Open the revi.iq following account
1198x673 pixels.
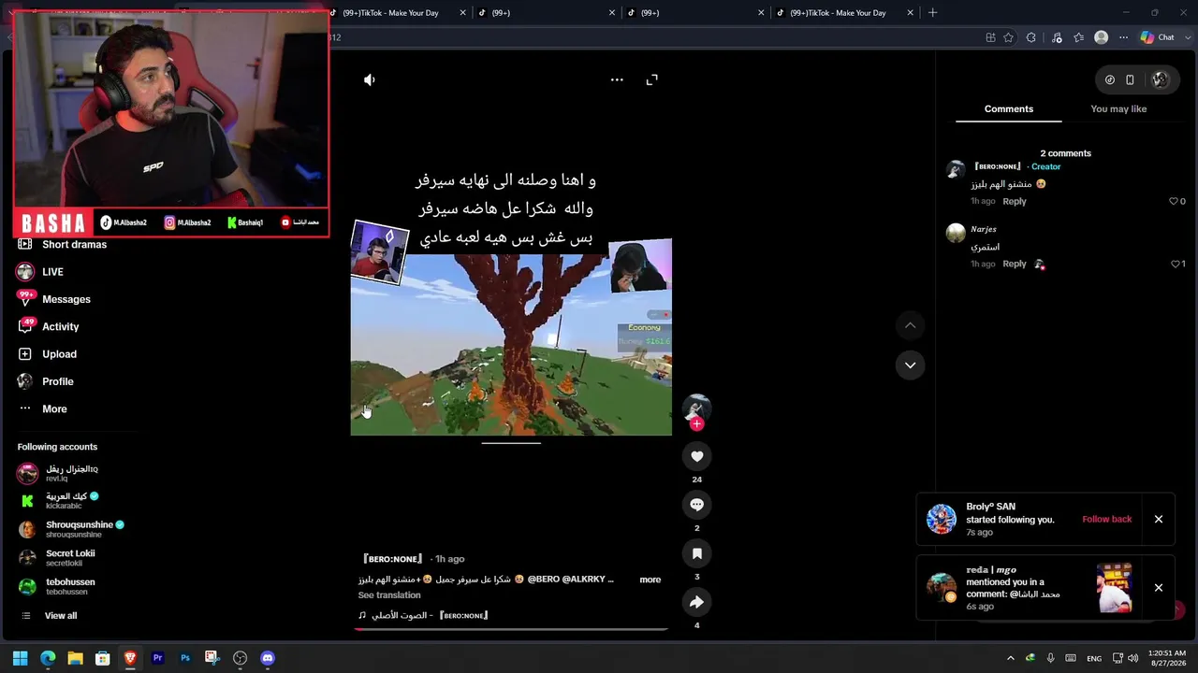point(58,473)
